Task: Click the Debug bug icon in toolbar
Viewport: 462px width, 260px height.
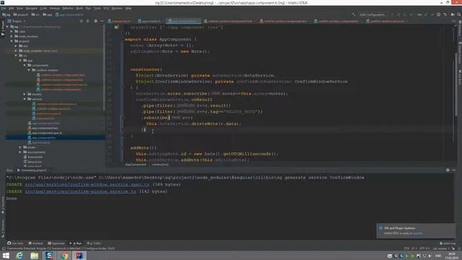Action: (x=398, y=14)
